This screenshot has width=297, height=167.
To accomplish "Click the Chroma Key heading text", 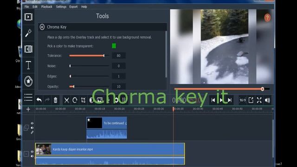I will point(57,27).
